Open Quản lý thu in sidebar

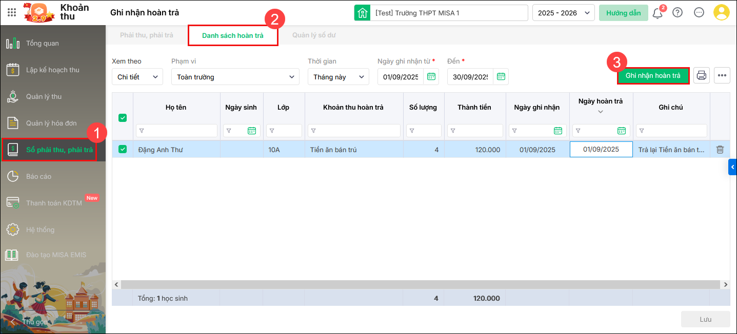53,96
